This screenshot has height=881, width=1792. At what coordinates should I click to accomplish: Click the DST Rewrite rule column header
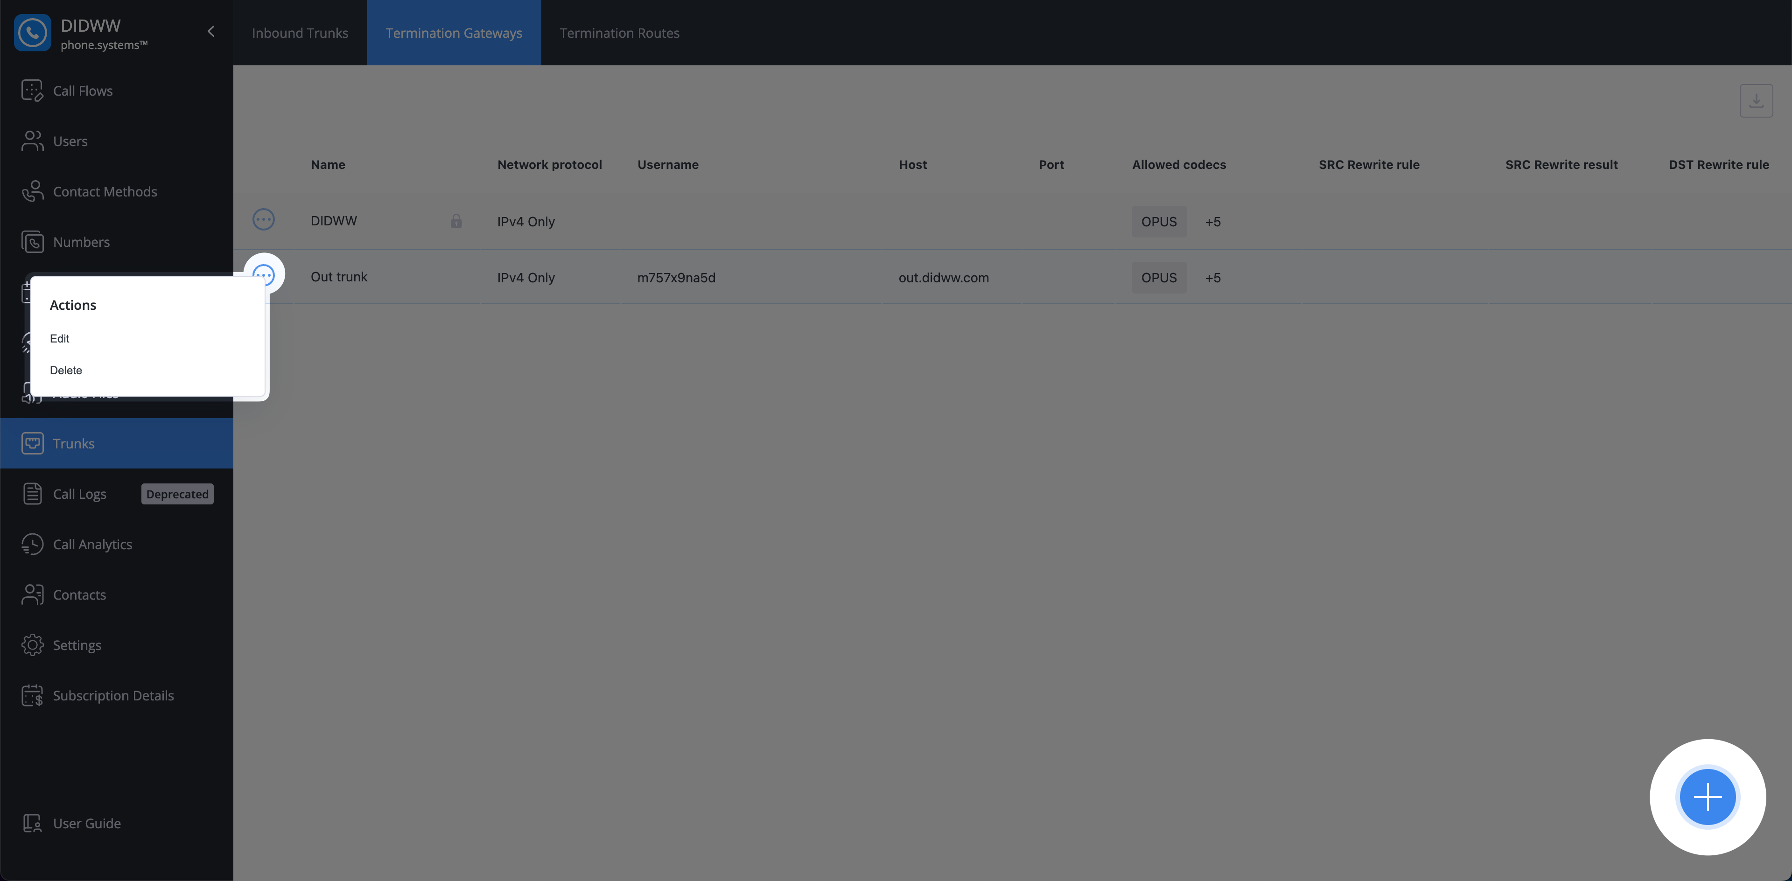point(1718,165)
